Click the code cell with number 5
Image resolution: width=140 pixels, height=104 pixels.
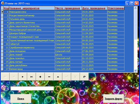[x=6, y=26]
